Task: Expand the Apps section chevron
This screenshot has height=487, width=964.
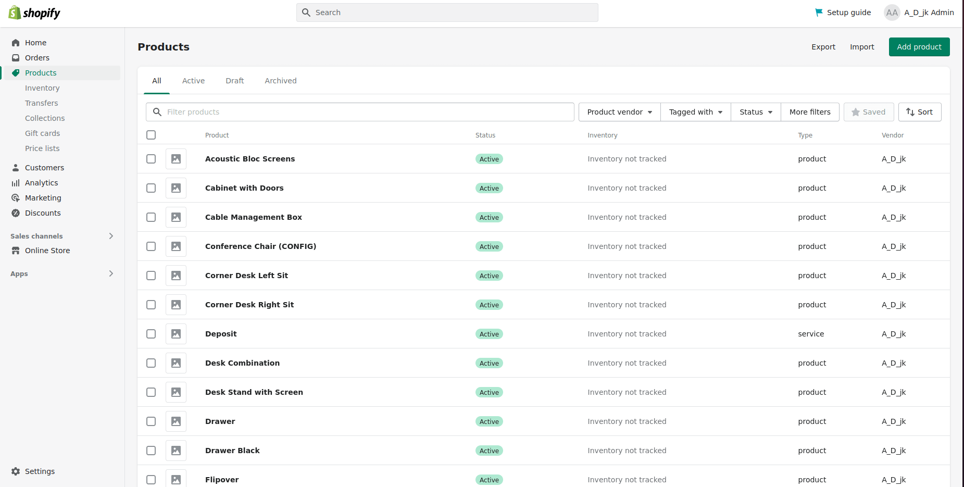Action: (111, 273)
